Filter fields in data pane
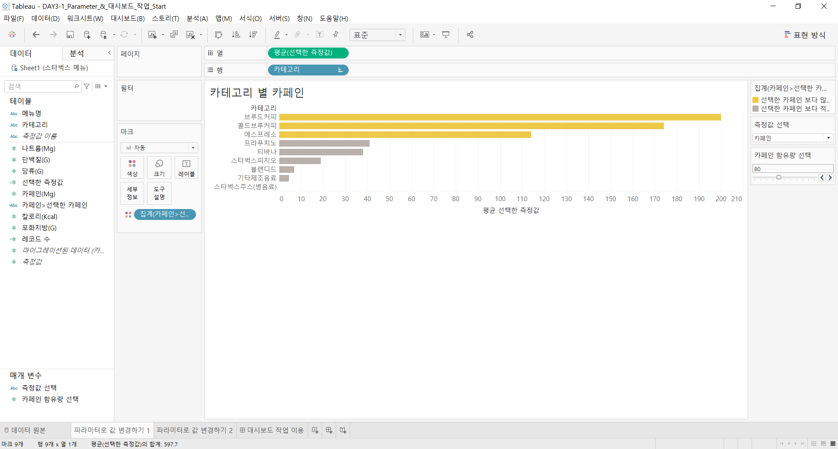Image resolution: width=838 pixels, height=449 pixels. point(87,86)
